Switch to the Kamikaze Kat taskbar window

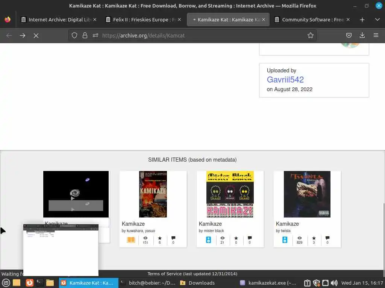point(89,283)
